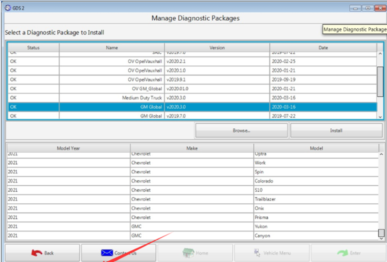Viewport: 387px width, 262px height.
Task: Click the up arrow of vehicle list scrollbar
Action: (381, 154)
